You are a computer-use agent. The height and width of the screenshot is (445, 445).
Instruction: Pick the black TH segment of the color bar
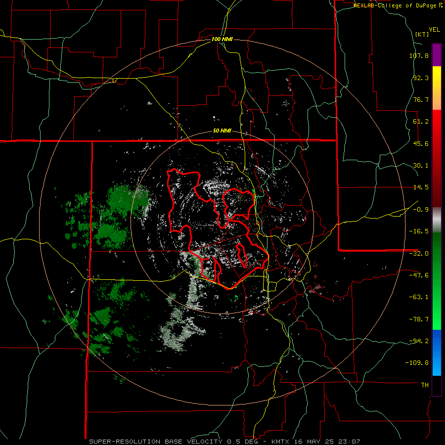(437, 385)
